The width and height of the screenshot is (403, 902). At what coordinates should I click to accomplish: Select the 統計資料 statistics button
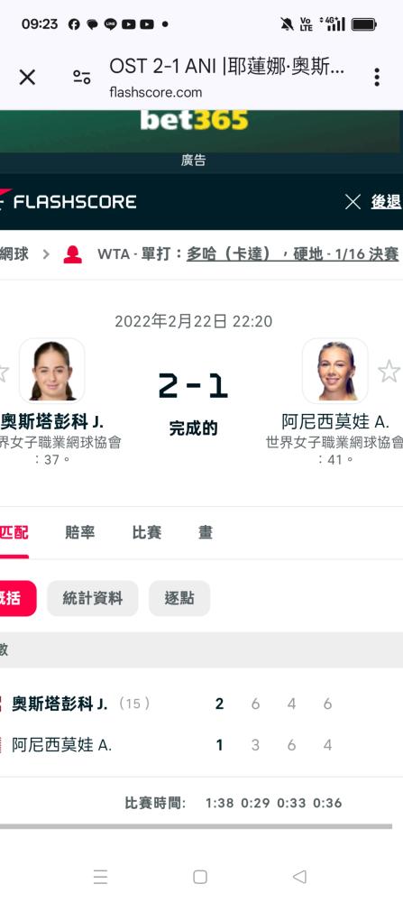click(93, 598)
